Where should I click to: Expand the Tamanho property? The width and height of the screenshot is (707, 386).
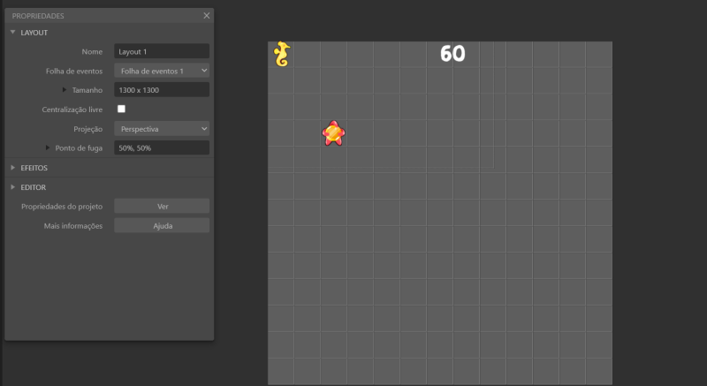pyautogui.click(x=64, y=90)
